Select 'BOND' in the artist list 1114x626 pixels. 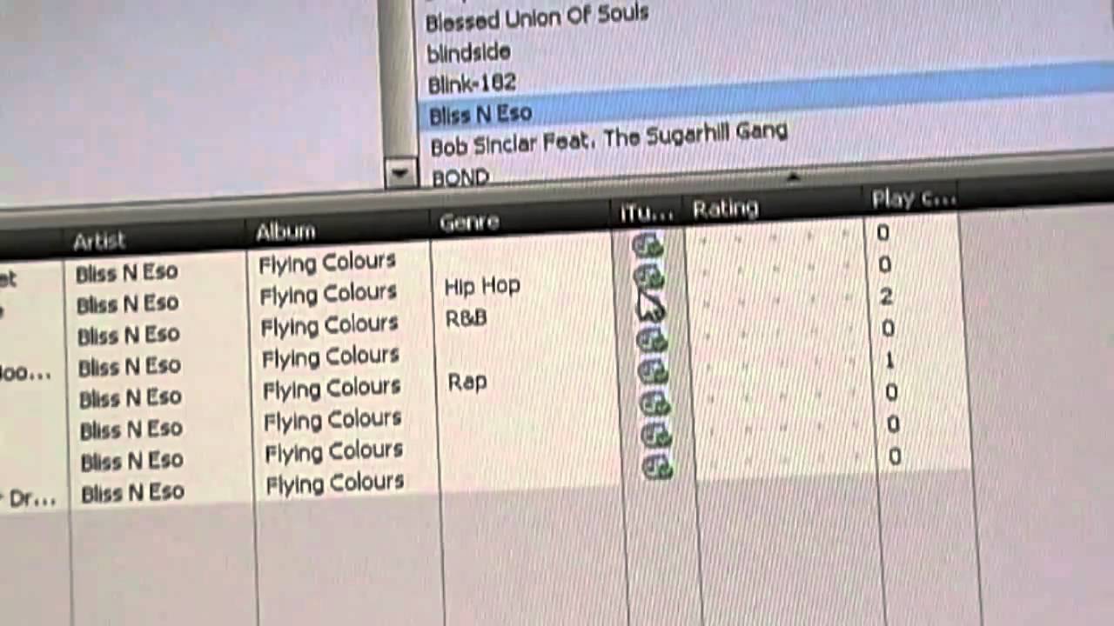tap(460, 178)
